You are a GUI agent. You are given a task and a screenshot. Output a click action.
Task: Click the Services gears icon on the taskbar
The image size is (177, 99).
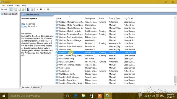point(108,96)
